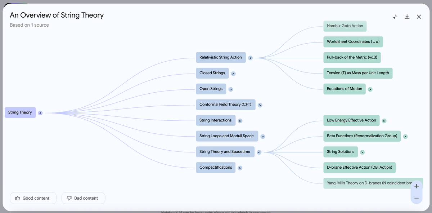Expand the Equations of Motion node
Image resolution: width=432 pixels, height=213 pixels.
pos(370,89)
